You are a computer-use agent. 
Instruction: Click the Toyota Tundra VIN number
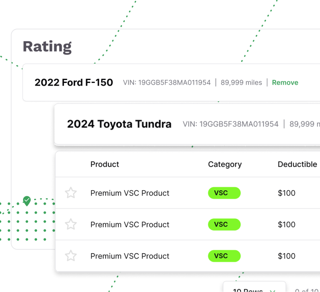(x=230, y=124)
